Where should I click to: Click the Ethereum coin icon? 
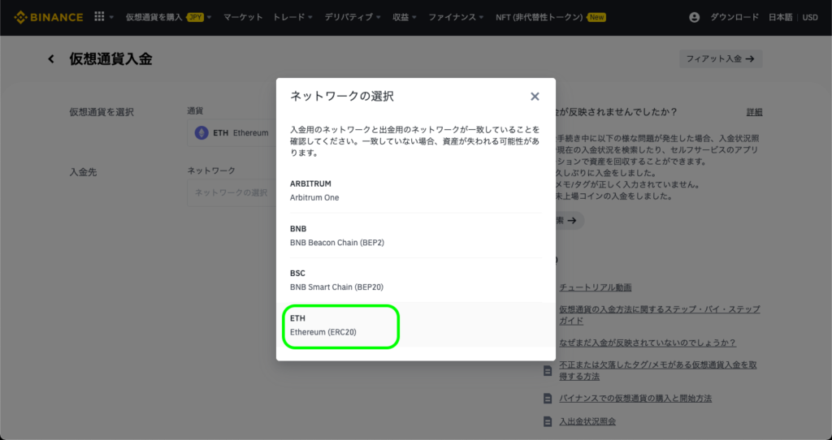tap(201, 132)
